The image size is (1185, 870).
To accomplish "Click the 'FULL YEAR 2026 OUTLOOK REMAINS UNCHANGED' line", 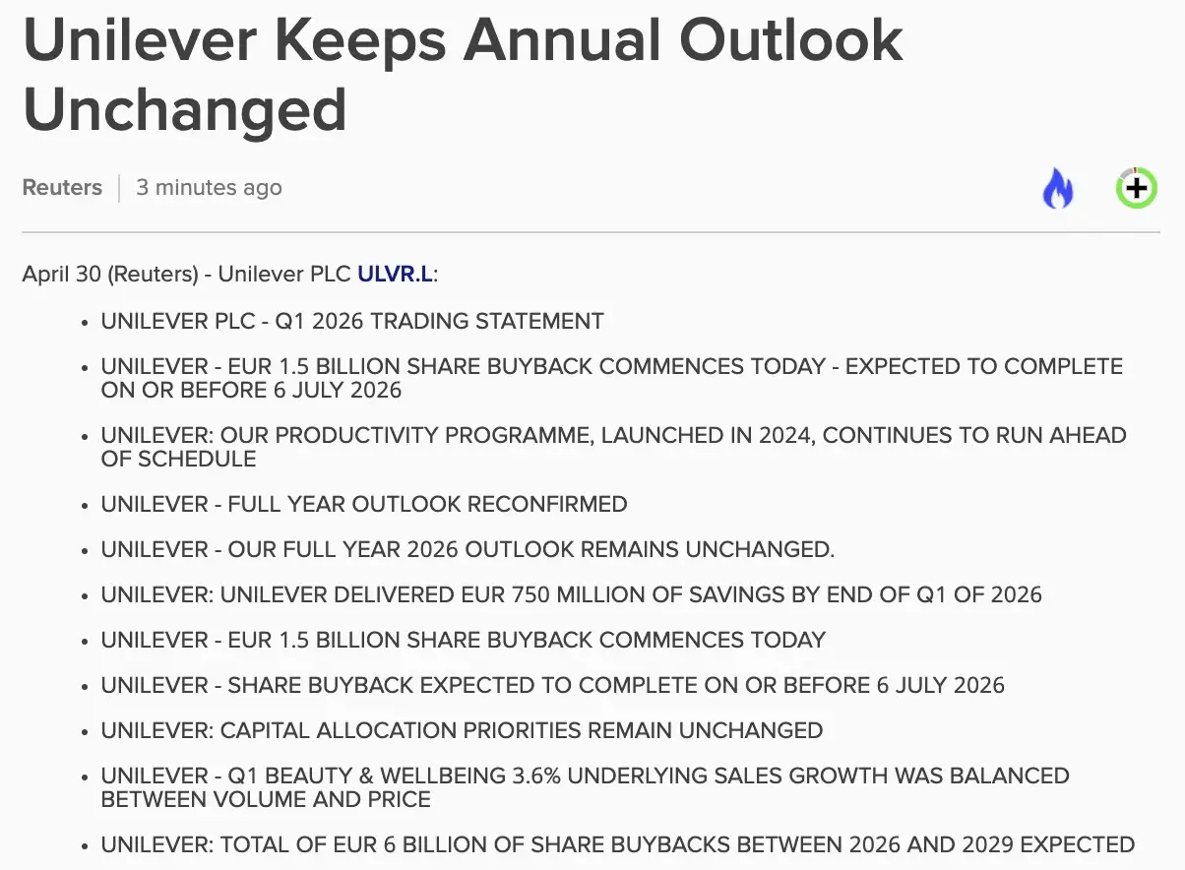I will tap(468, 549).
